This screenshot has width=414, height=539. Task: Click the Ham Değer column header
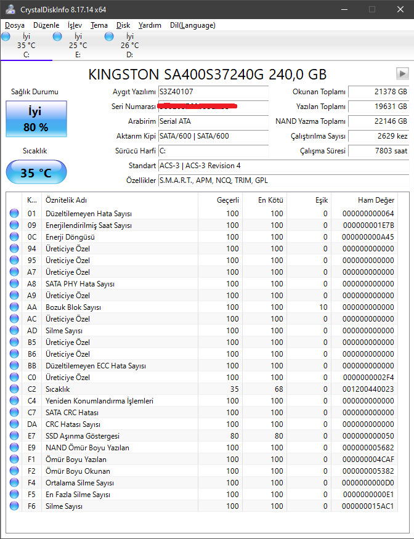coord(365,200)
